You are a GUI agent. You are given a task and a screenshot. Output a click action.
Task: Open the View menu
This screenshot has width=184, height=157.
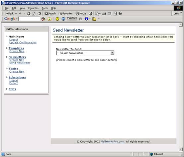pyautogui.click(x=22, y=8)
